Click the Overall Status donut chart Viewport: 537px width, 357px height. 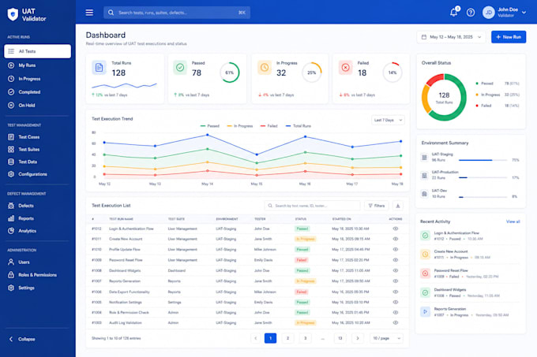click(x=444, y=98)
